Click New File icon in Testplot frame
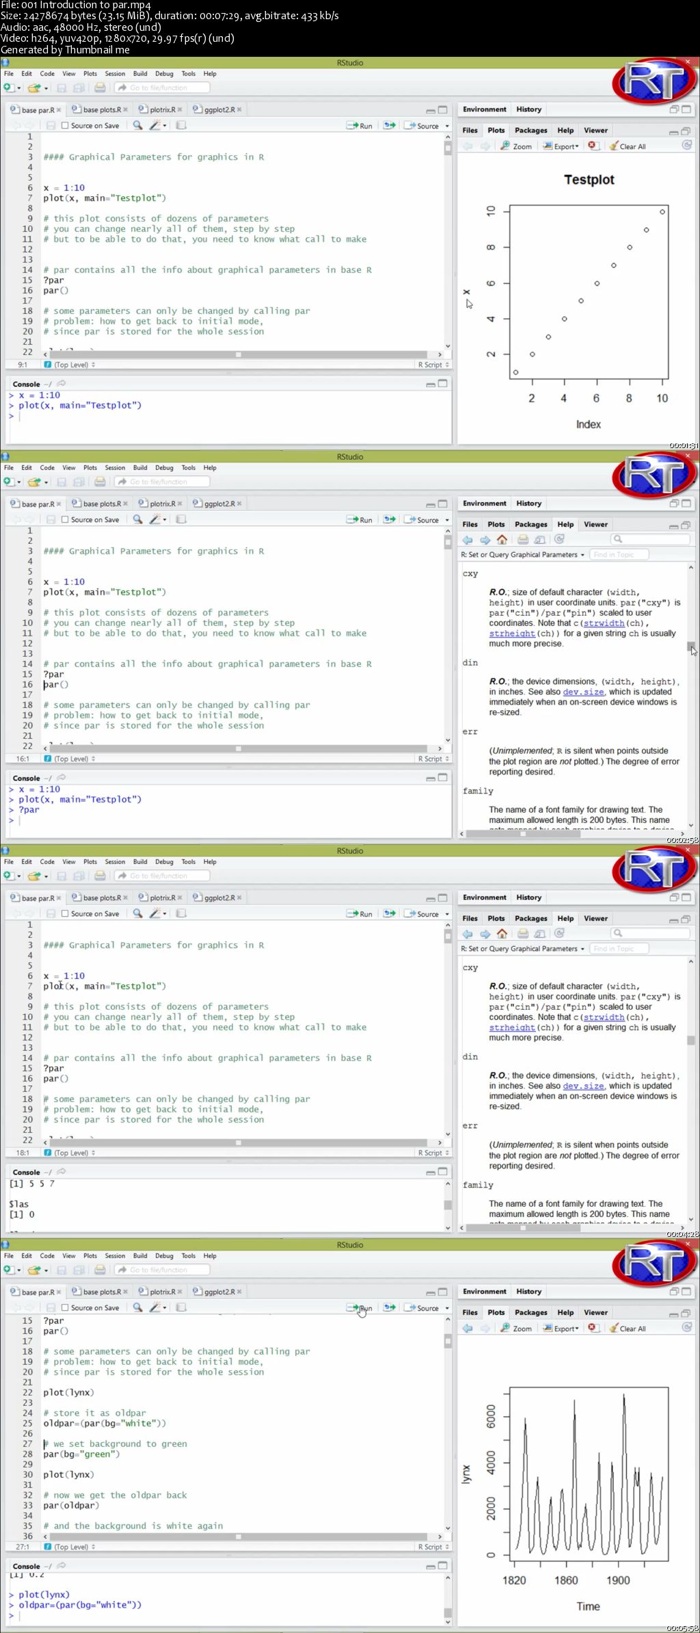This screenshot has width=700, height=1633. click(x=8, y=88)
